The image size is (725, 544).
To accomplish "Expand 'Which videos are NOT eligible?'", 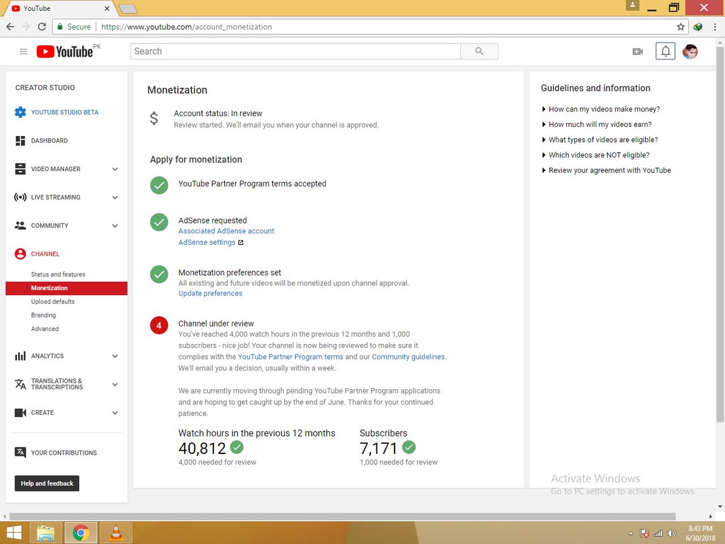I will point(595,155).
